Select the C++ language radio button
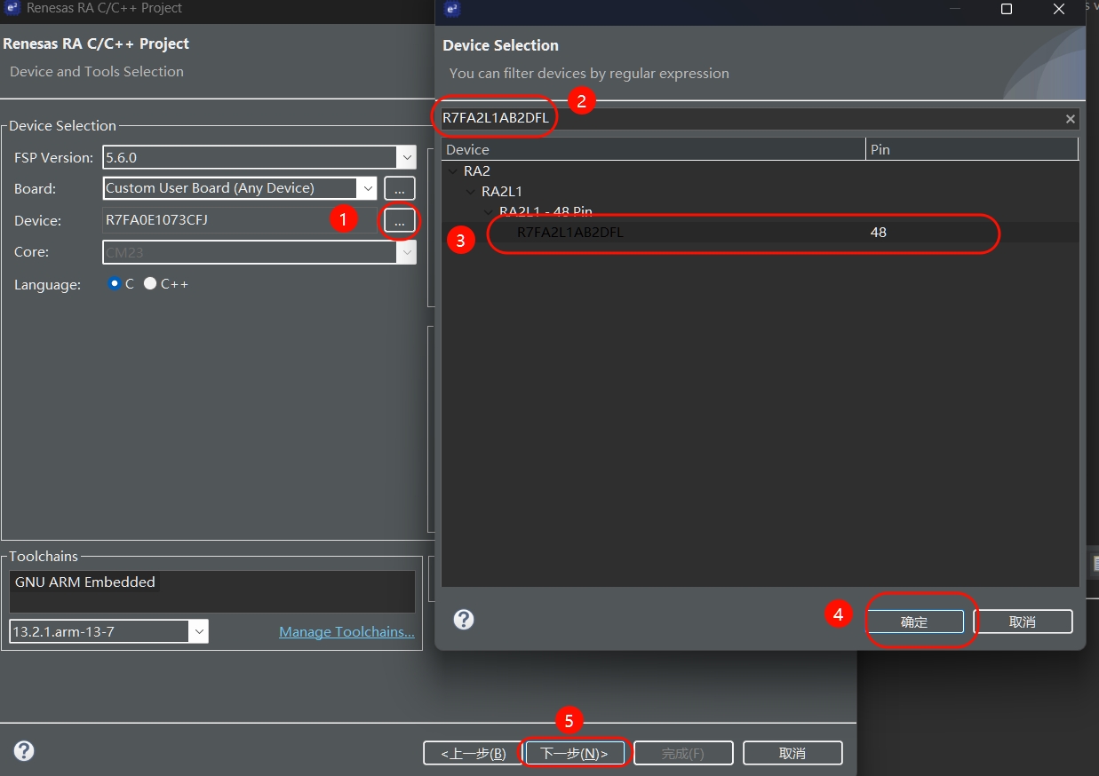 click(x=150, y=284)
